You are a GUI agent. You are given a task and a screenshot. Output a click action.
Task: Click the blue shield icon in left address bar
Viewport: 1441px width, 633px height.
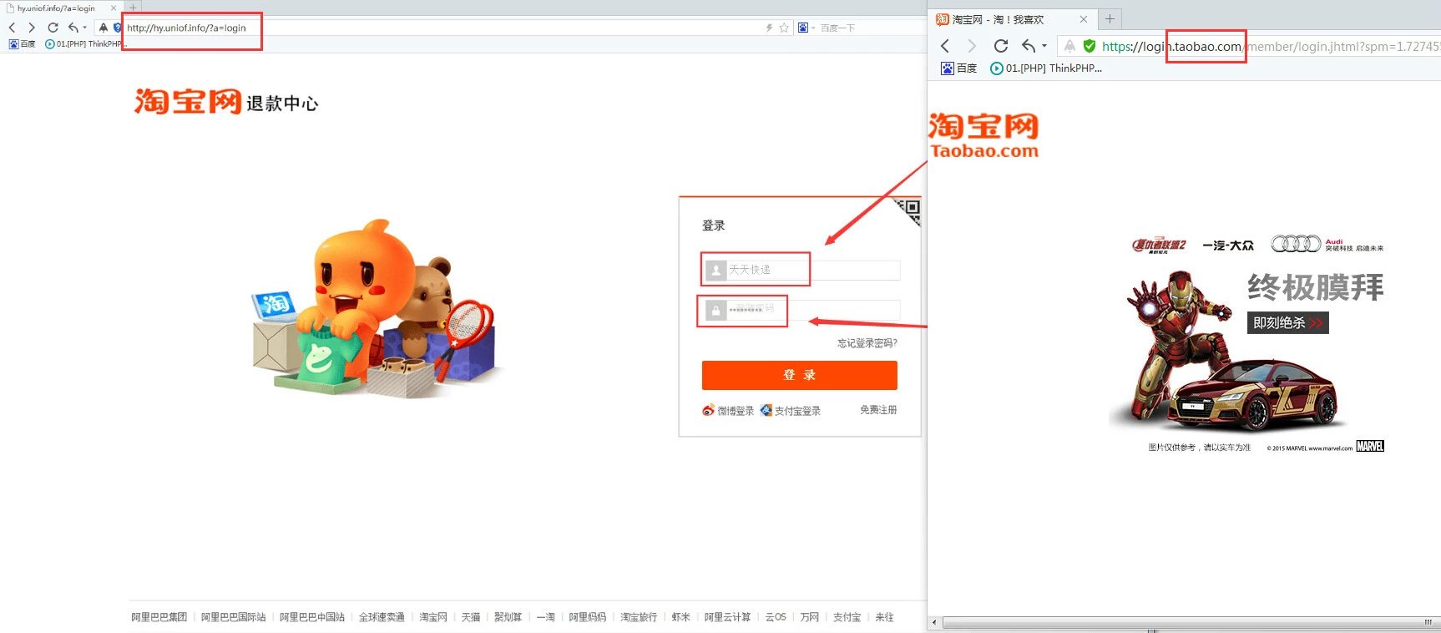coord(118,28)
